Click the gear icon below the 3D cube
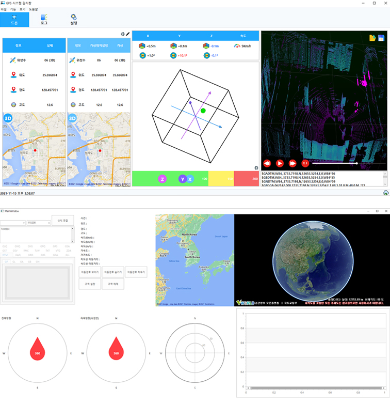This screenshot has height=404, width=390. (x=256, y=167)
